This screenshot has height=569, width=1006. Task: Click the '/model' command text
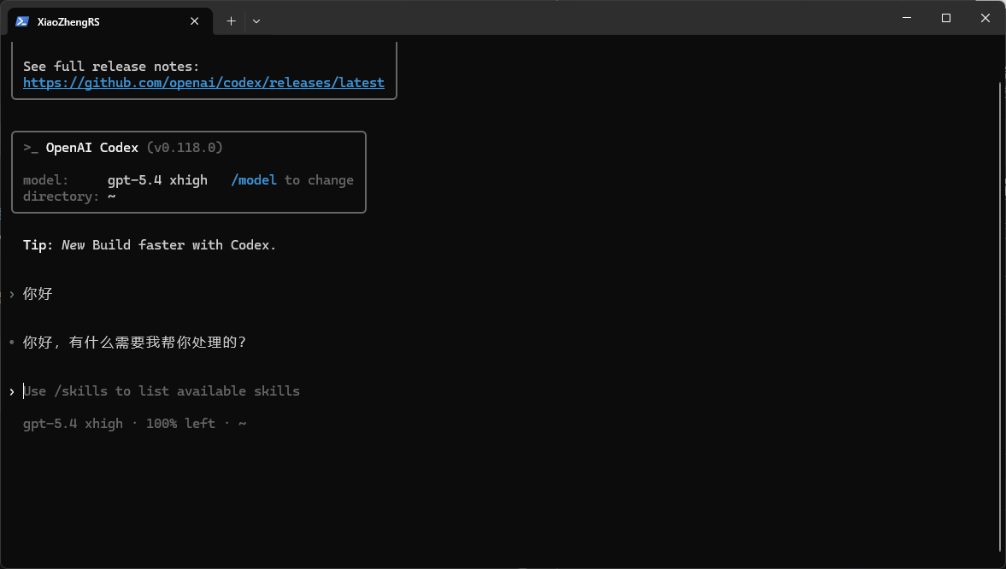point(254,180)
